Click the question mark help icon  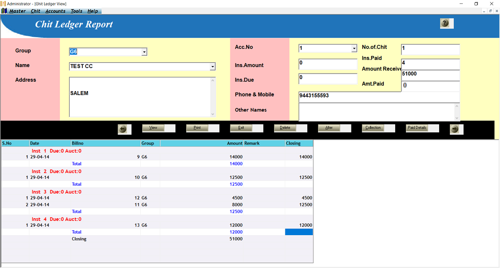pyautogui.click(x=445, y=23)
